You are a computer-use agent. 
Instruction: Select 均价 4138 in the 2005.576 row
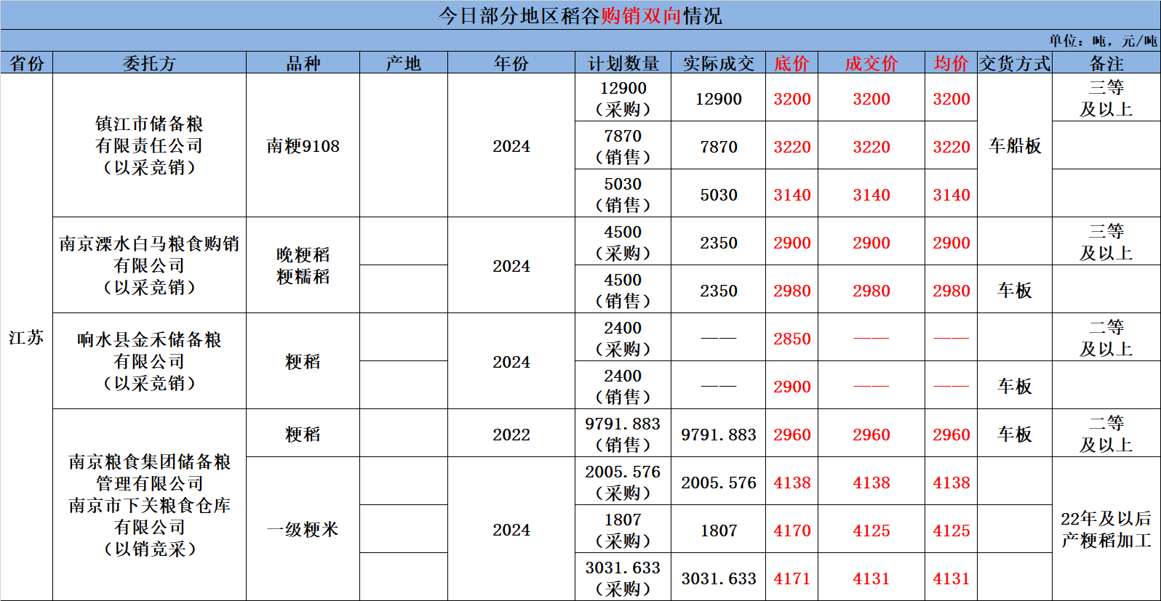[951, 482]
